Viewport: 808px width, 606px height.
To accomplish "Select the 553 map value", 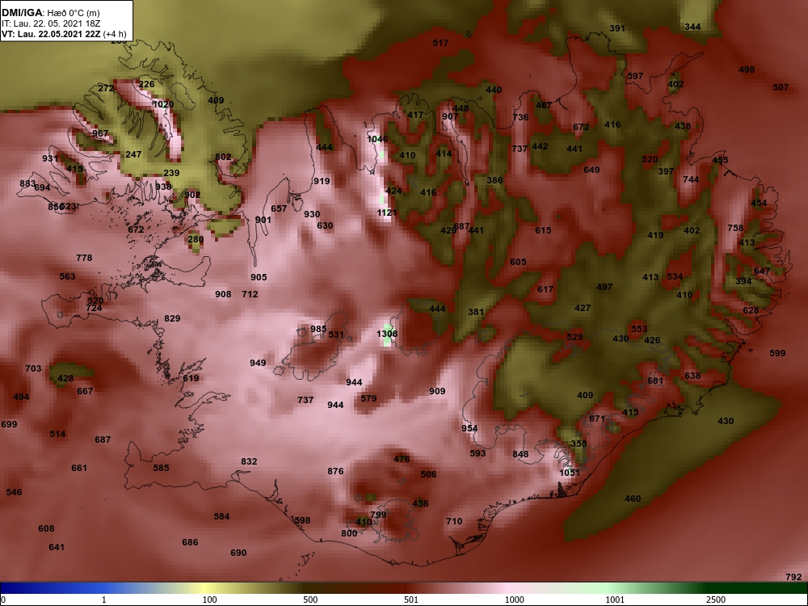I will [639, 329].
